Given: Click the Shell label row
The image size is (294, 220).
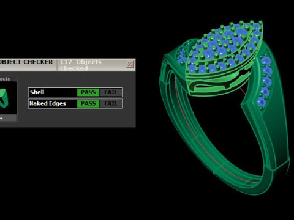Looking at the screenshot, I should pos(75,92).
